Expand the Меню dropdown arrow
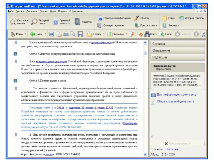The width and height of the screenshot is (214, 160). point(25,34)
